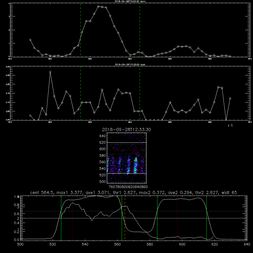The image size is (253, 253).
Task: Click the "widt 65" value in stats line
Action: (x=229, y=193)
